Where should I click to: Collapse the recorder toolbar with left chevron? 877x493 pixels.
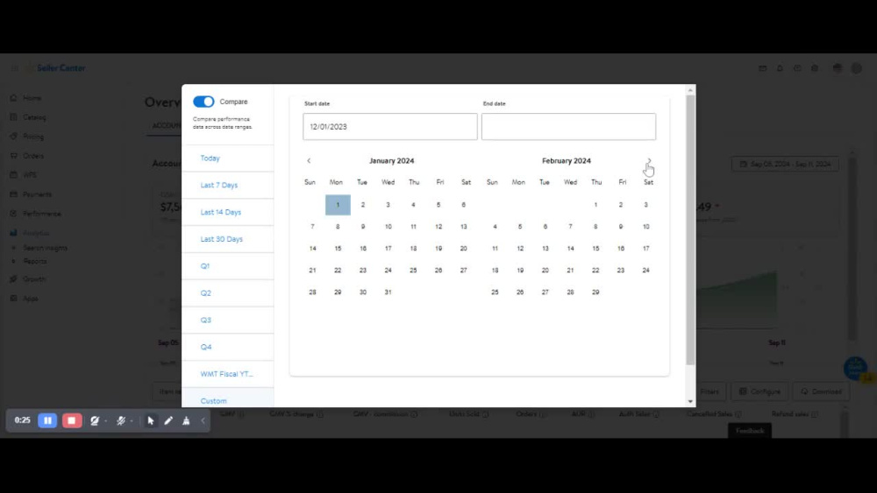coord(203,420)
